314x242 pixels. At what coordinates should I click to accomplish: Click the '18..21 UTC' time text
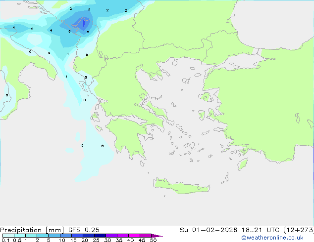coord(260,230)
